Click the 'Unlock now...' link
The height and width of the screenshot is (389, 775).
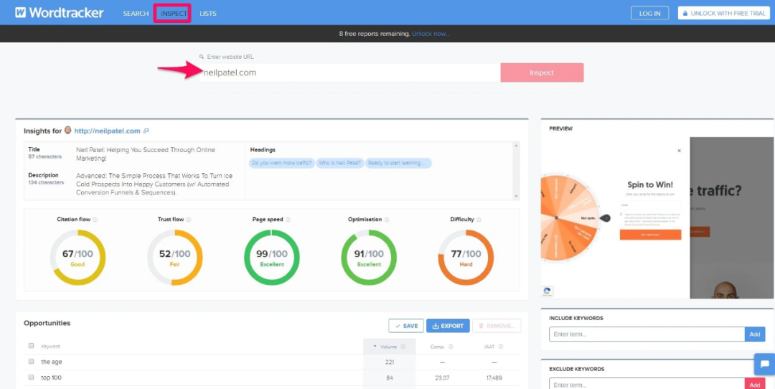[x=431, y=34]
